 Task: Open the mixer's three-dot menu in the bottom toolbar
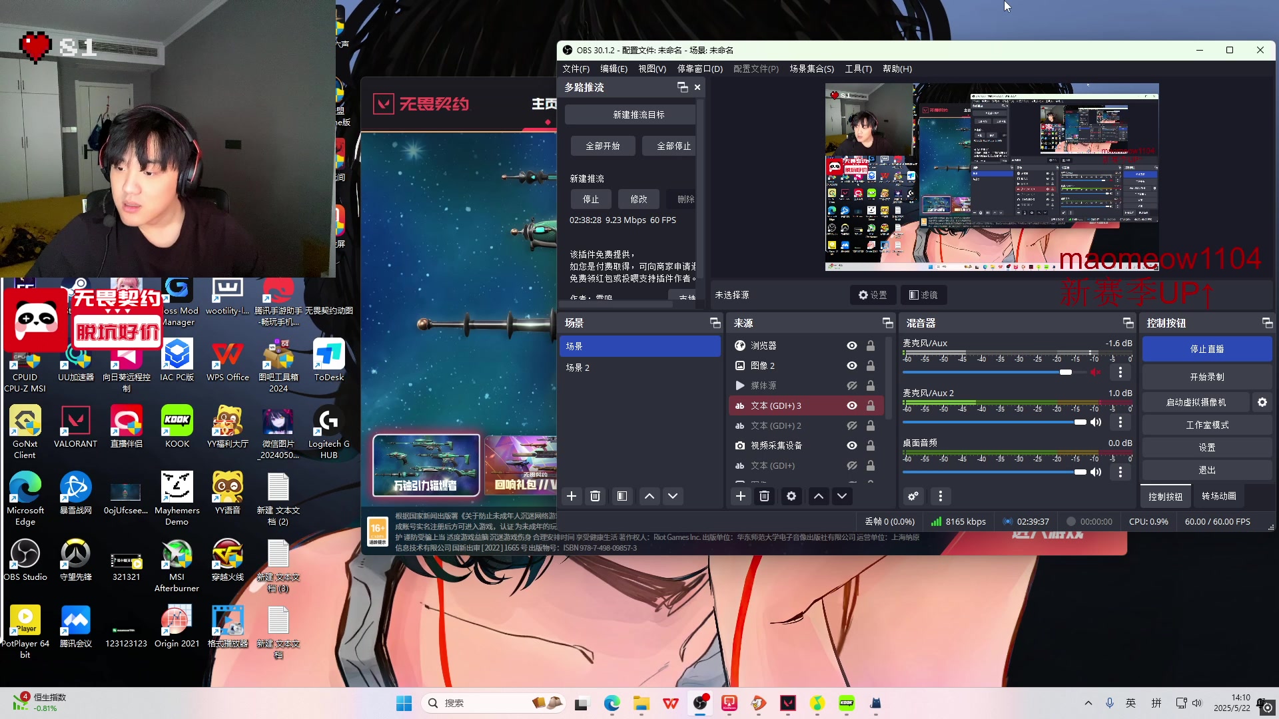click(941, 496)
